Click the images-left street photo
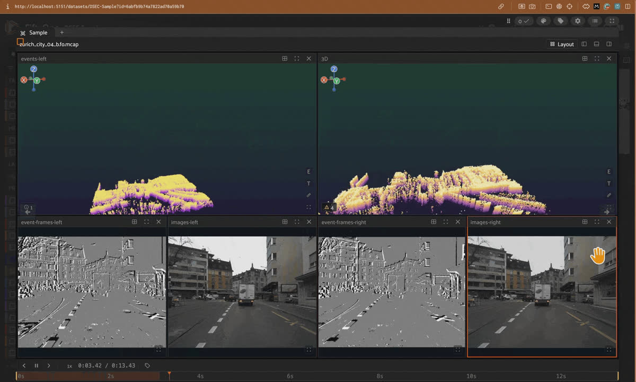The height and width of the screenshot is (382, 636). [242, 292]
